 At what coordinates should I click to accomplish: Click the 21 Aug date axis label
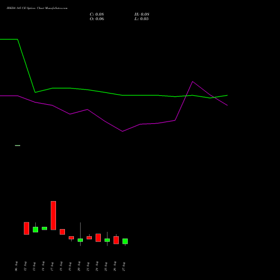coord(88,266)
